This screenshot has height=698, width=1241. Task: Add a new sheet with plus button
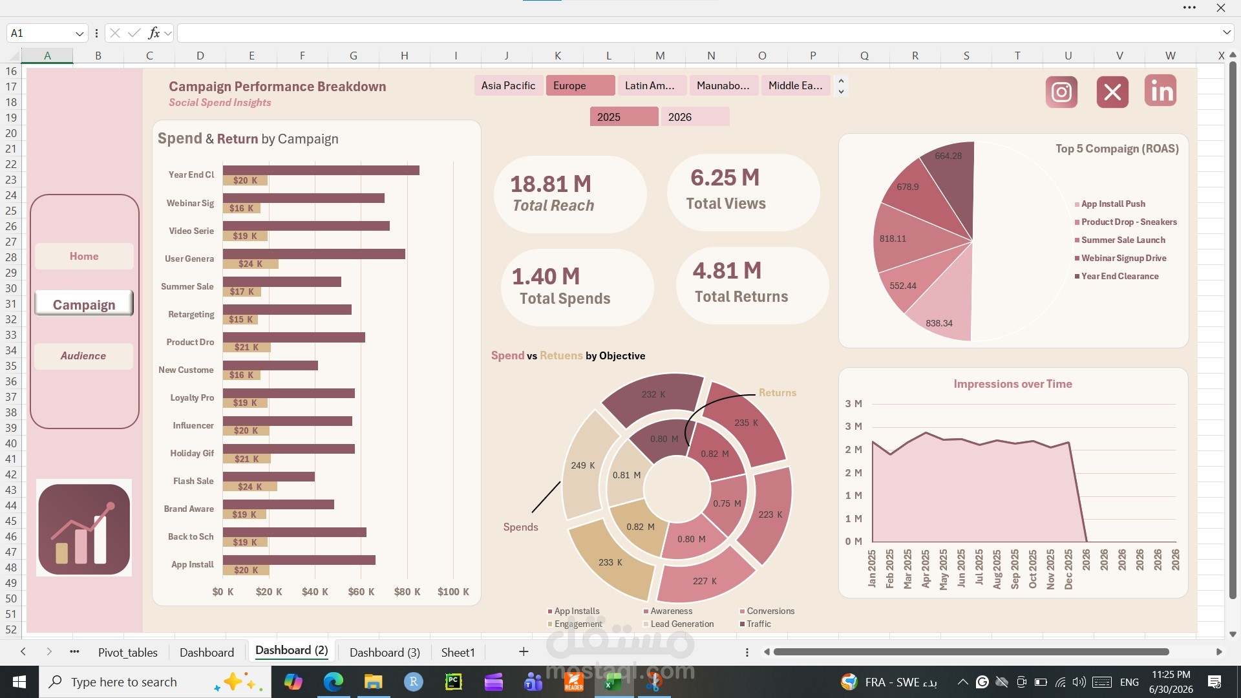coord(524,652)
